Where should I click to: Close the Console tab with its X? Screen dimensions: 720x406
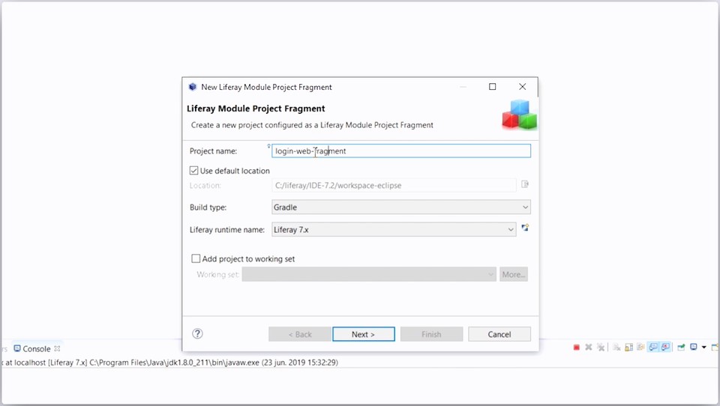pyautogui.click(x=57, y=348)
